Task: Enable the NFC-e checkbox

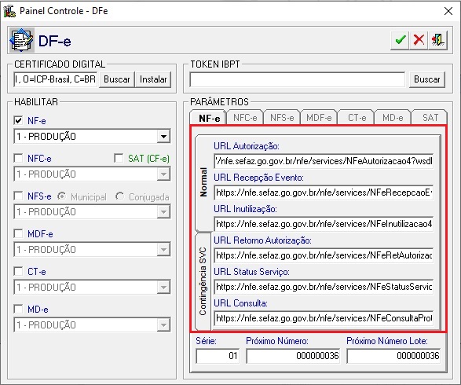Action: (18, 158)
